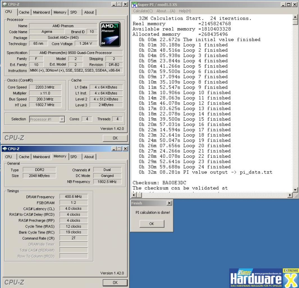Click the CPU-Z icon in bottom window title bar
Image resolution: width=299 pixels, height=288 pixels.
coord(5,149)
